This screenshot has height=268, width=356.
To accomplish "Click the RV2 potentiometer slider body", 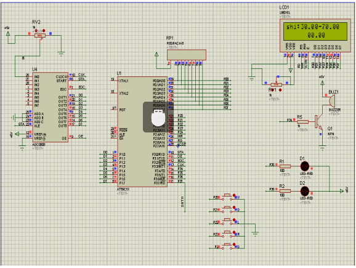I will coord(40,36).
